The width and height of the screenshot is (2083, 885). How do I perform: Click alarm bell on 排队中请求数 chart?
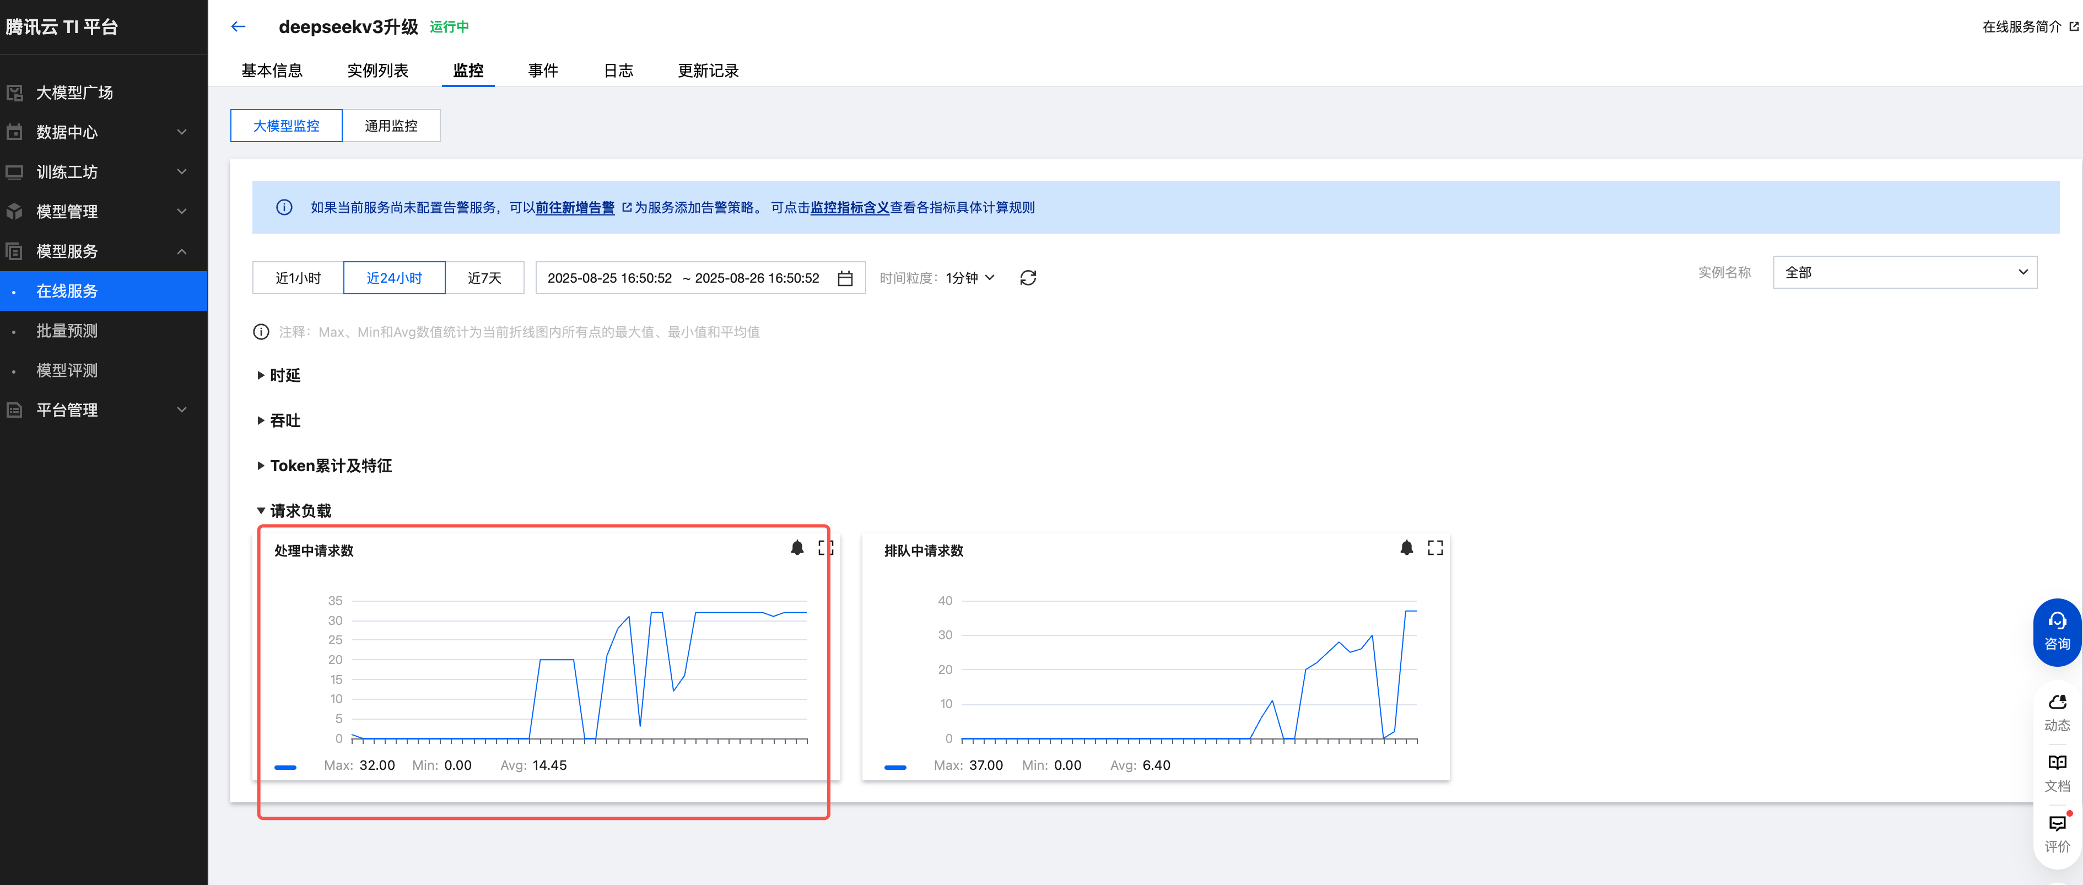pyautogui.click(x=1406, y=548)
